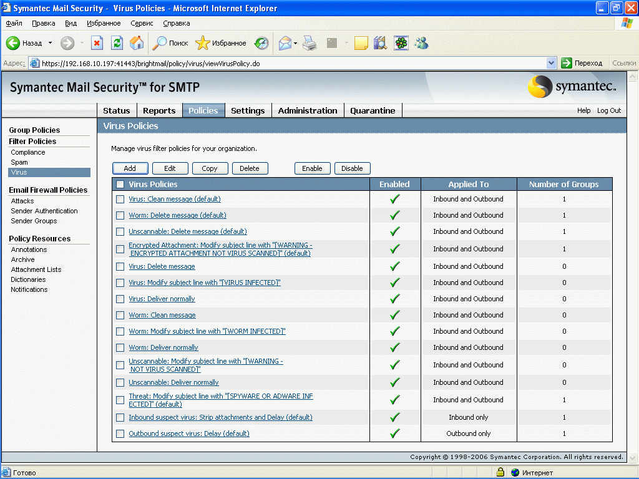
Task: Tick the select-all Virus Policies header checkbox
Action: pos(120,184)
